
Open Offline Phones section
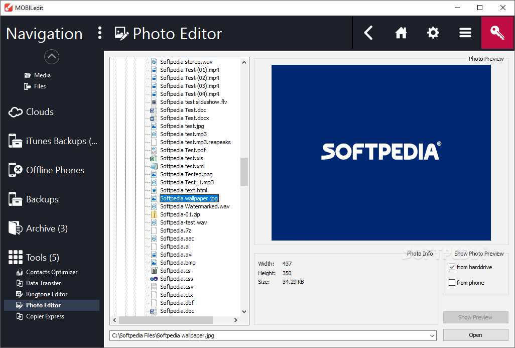pyautogui.click(x=55, y=170)
